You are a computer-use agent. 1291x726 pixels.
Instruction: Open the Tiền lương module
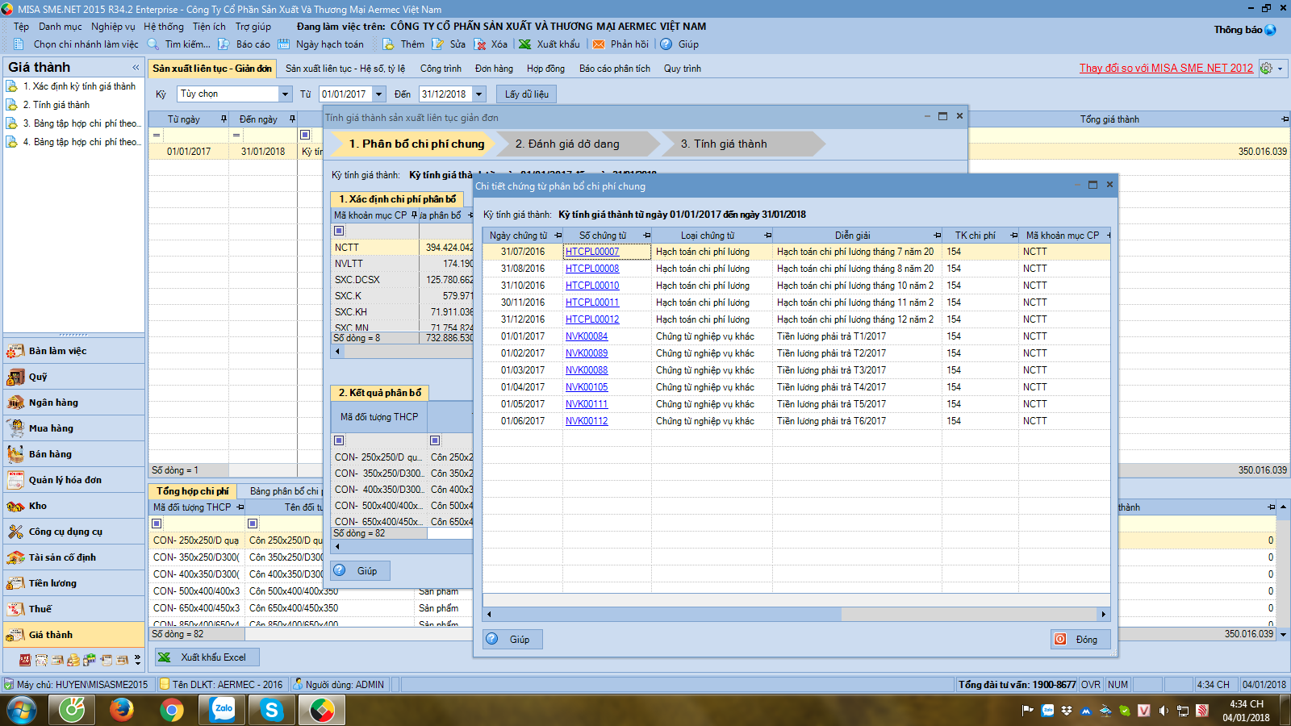[x=73, y=583]
